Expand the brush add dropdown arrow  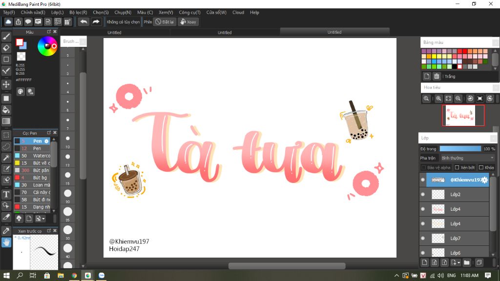[43, 219]
